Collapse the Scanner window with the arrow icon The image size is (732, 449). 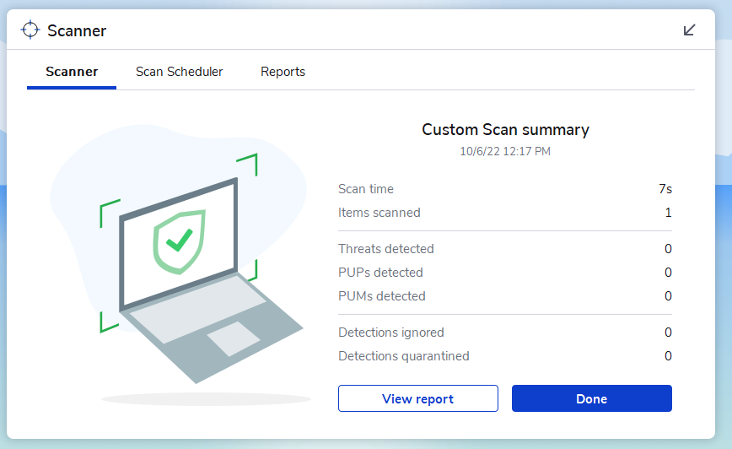689,30
